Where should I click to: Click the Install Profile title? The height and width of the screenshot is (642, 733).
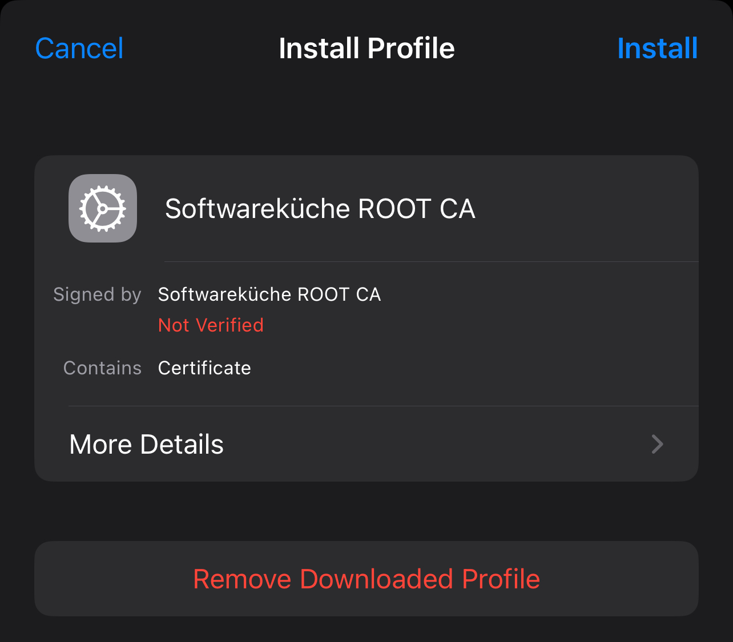pyautogui.click(x=366, y=49)
